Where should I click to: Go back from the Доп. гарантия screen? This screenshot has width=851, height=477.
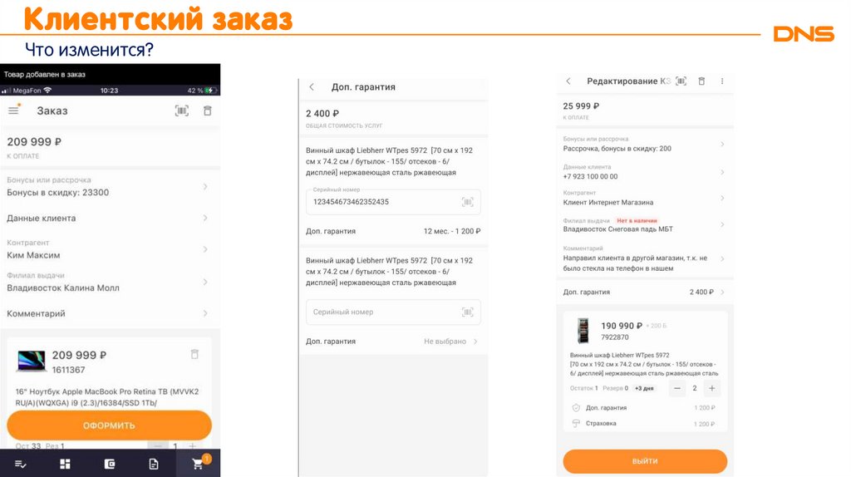(x=312, y=86)
